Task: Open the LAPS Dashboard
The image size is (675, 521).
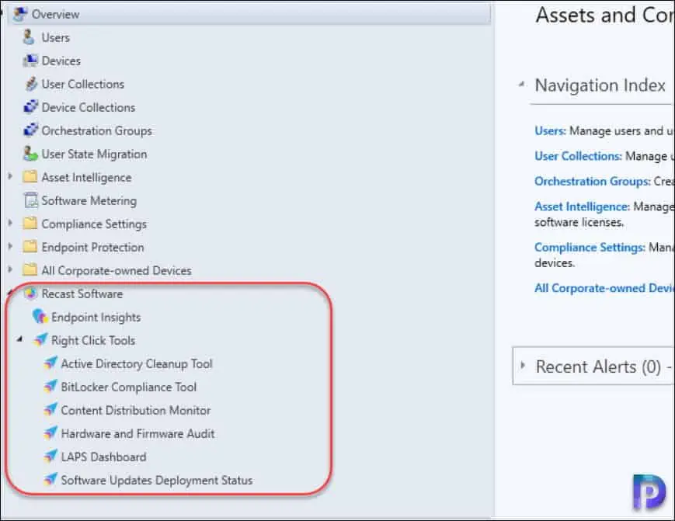Action: point(104,457)
